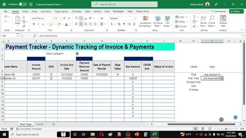This screenshot has height=138, width=246.
Task: Increase font size with larger A
Action: pyautogui.click(x=65, y=18)
